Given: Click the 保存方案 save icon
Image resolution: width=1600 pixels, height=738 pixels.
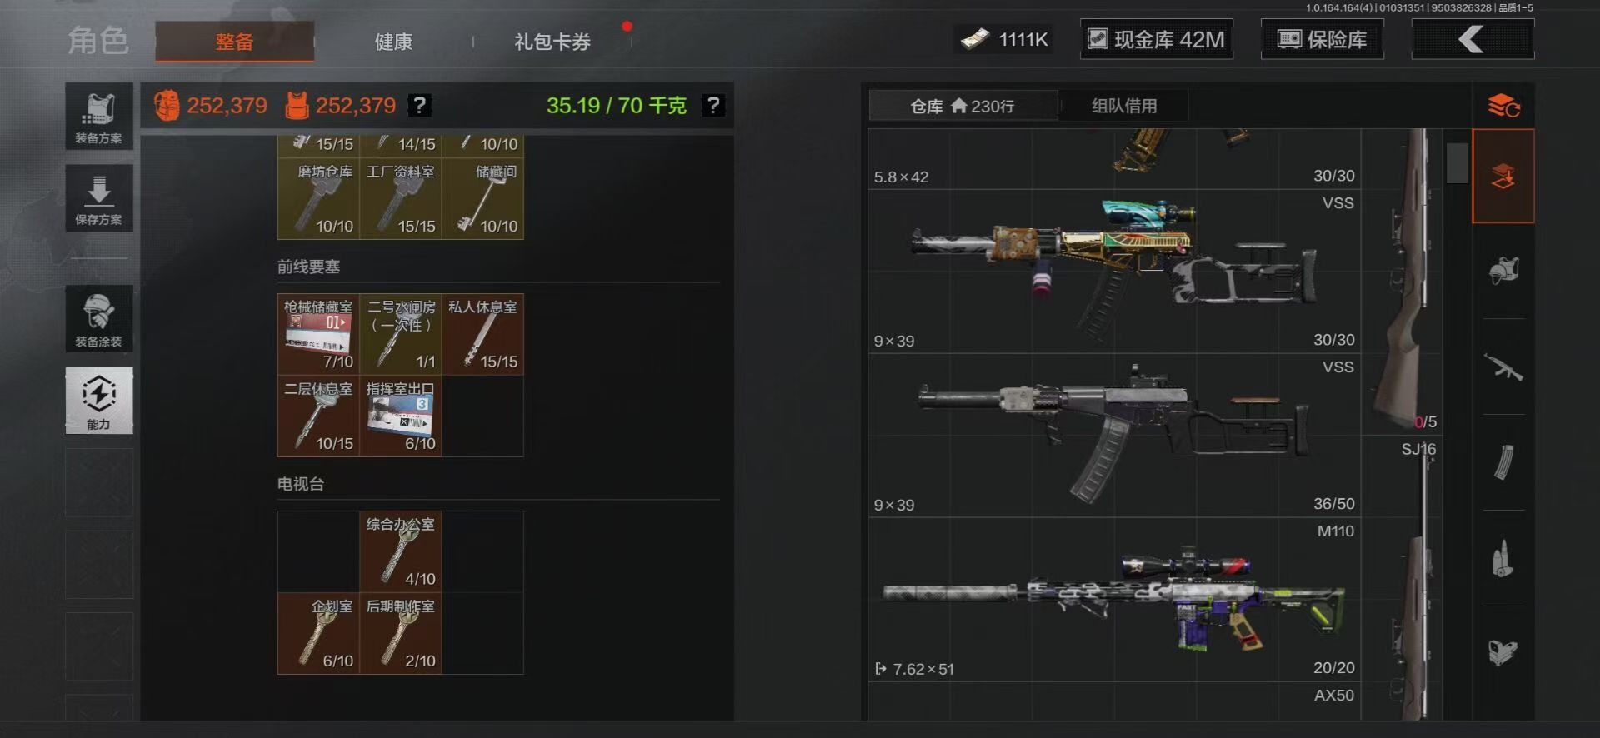Looking at the screenshot, I should point(99,198).
